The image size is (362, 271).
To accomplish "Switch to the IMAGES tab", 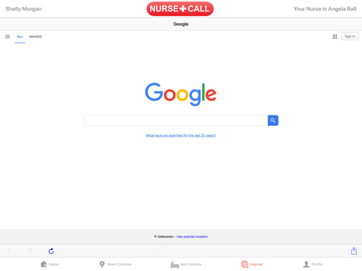I will tap(35, 37).
